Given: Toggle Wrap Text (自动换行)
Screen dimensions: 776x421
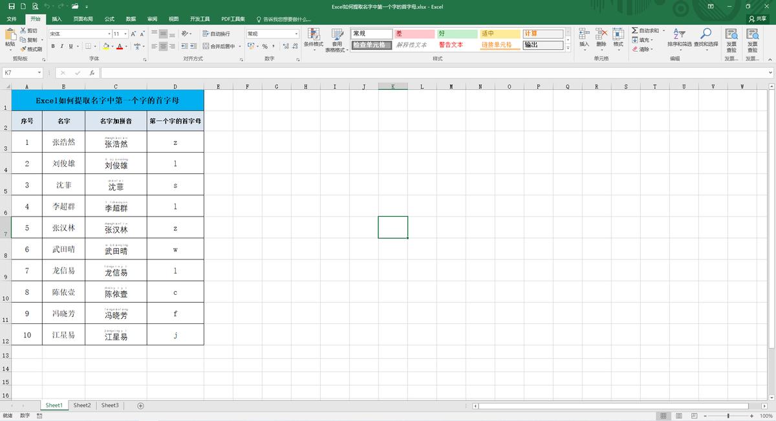Looking at the screenshot, I should 216,34.
